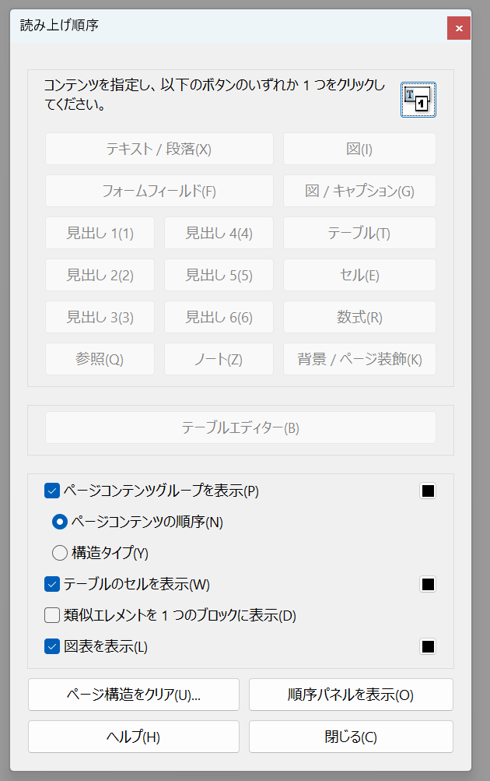Toggle 図表を表示 checkbox
490x781 pixels.
53,646
